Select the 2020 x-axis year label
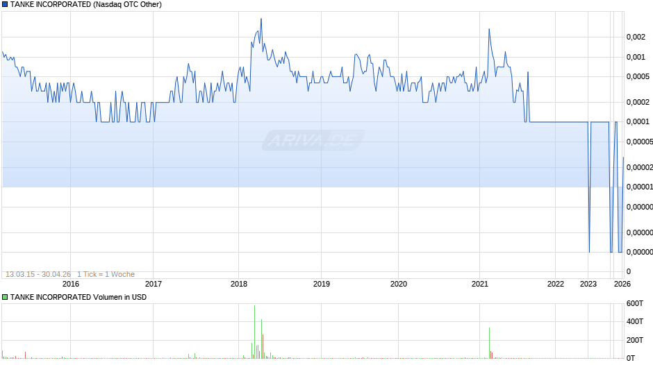 point(399,284)
